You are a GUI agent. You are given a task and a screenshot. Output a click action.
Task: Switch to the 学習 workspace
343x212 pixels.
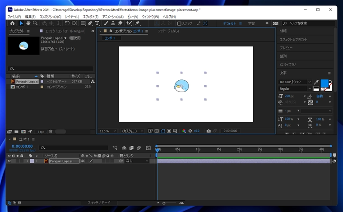coord(251,23)
